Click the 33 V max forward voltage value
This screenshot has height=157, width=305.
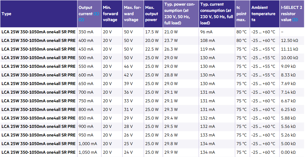point(128,101)
